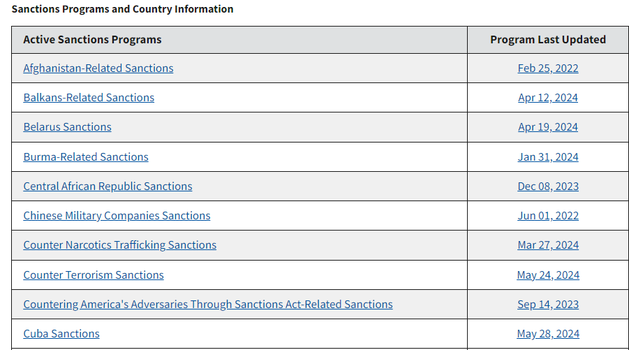Open Balkans-Related Sanctions page
This screenshot has height=350, width=629.
pyautogui.click(x=89, y=98)
